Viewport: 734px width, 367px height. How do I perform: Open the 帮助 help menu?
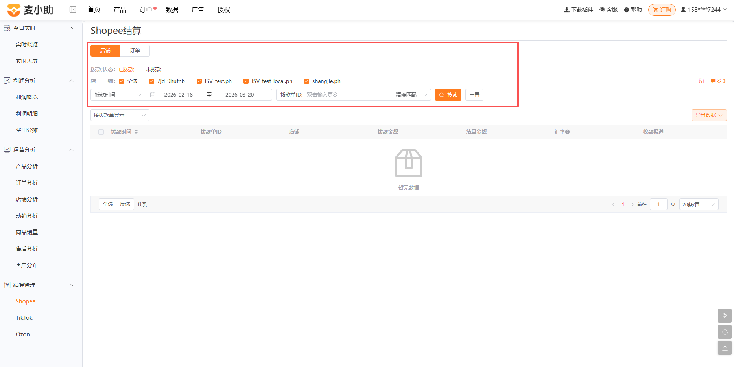click(633, 10)
